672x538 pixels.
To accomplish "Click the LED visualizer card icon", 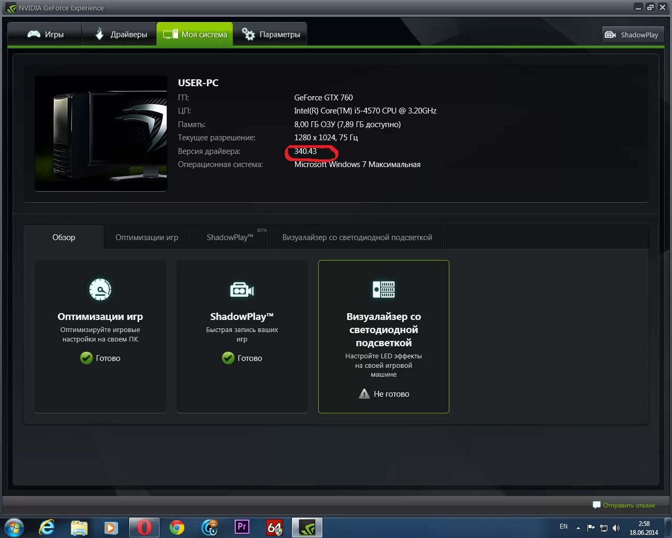I will click(x=384, y=289).
